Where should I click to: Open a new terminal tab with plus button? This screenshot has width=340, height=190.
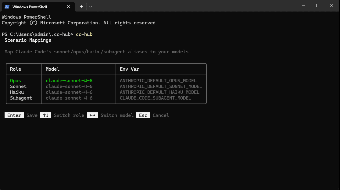pos(81,7)
